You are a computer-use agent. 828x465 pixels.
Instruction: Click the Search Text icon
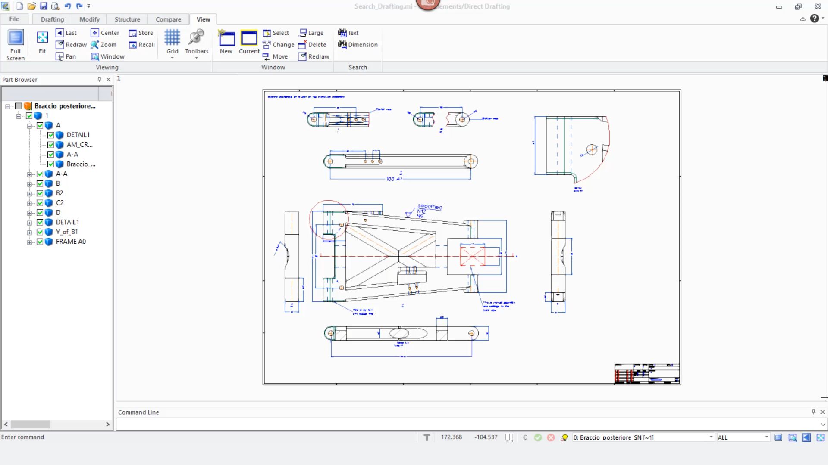point(342,33)
